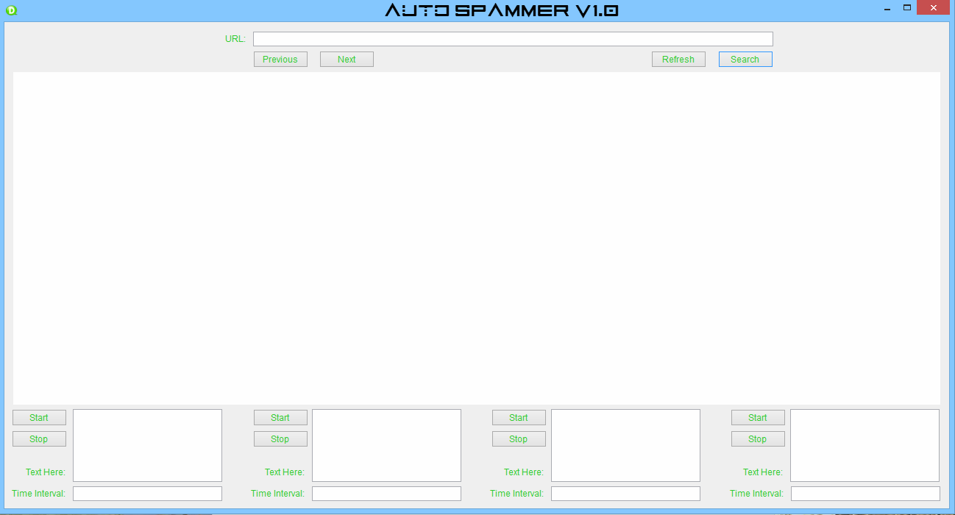Focus the rightmost Text Here message box
This screenshot has height=515, width=955.
pos(865,446)
